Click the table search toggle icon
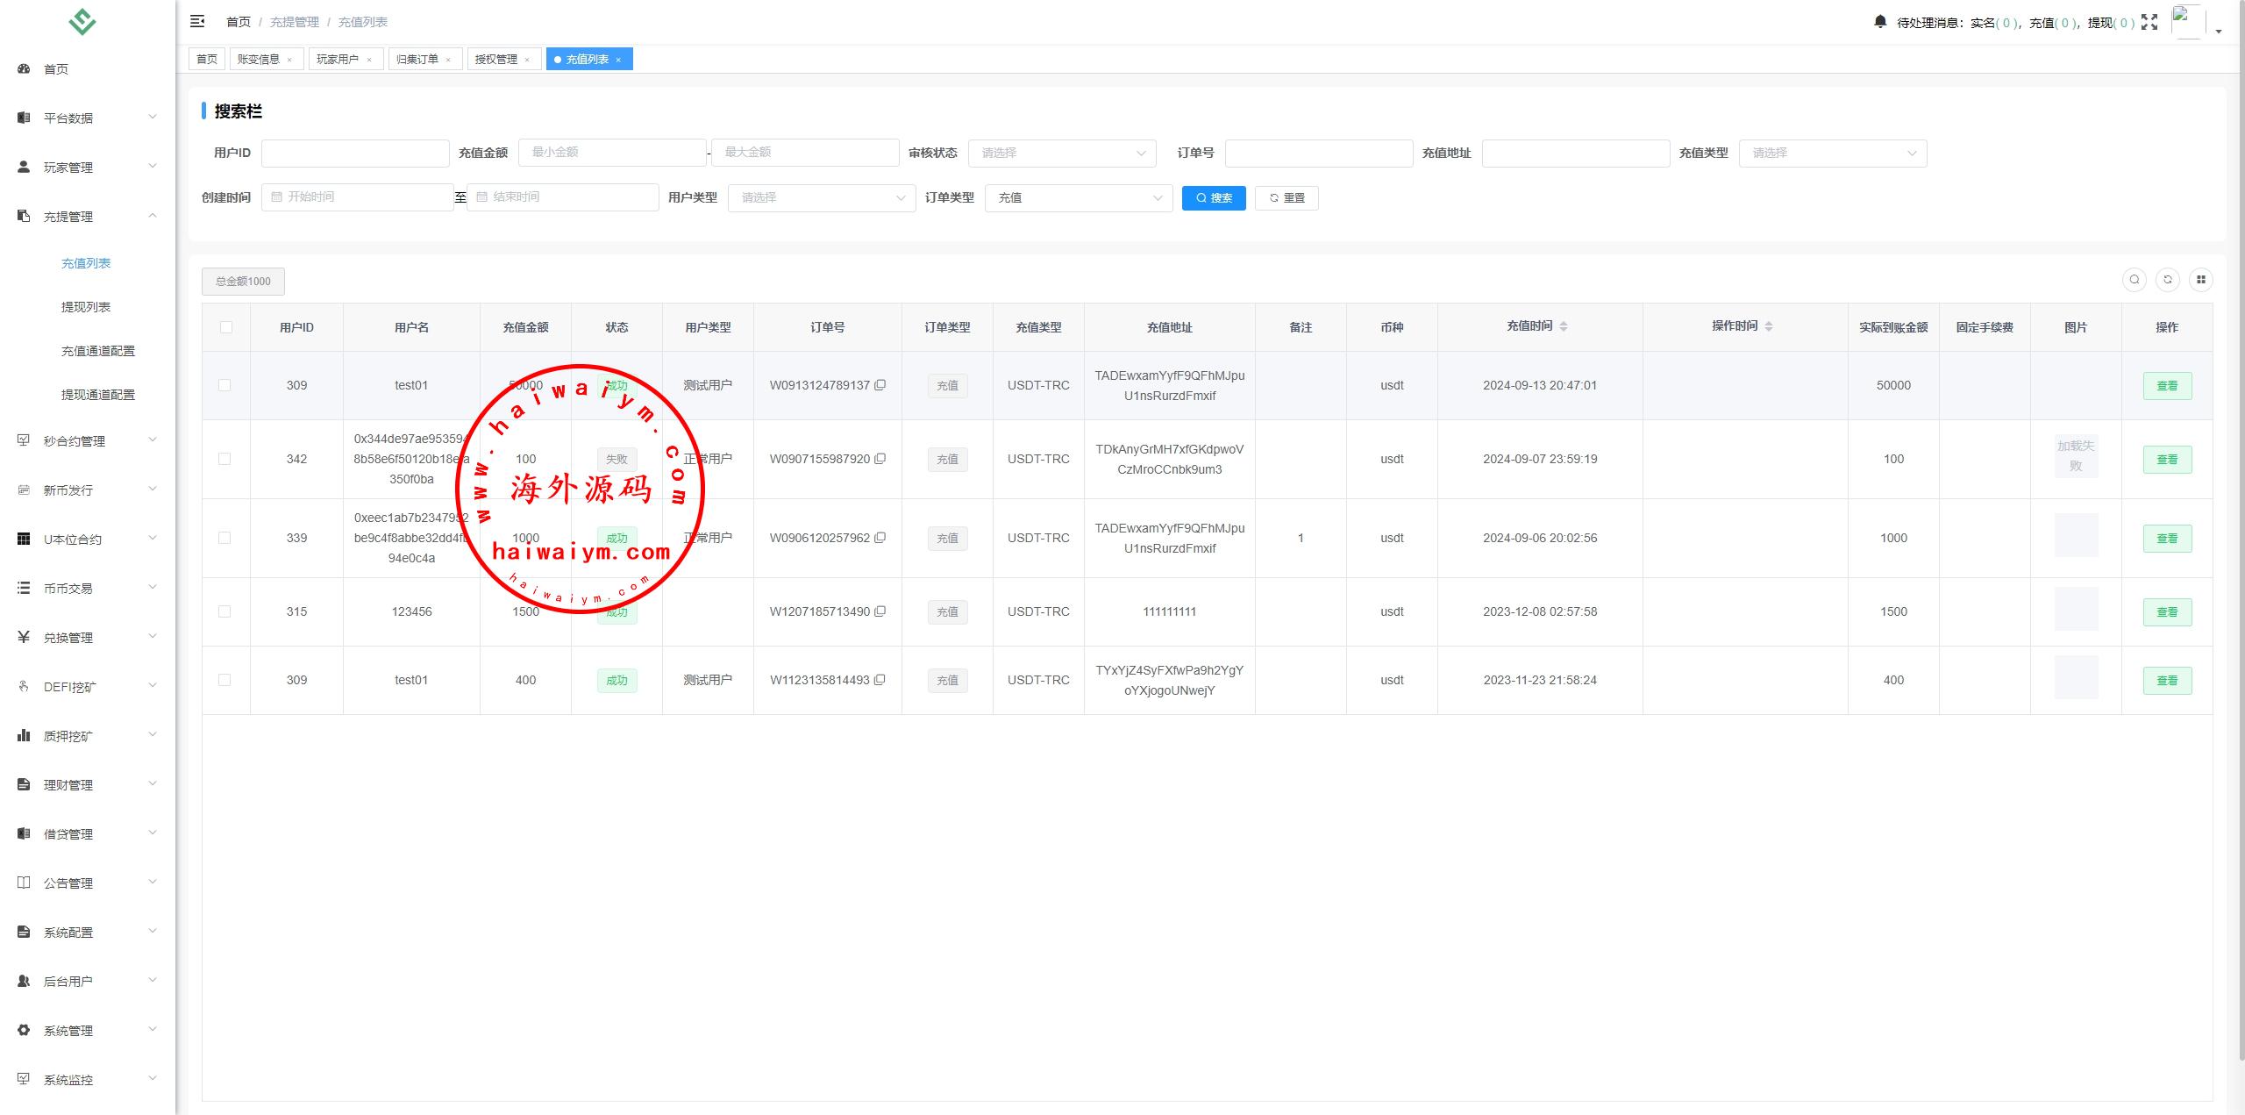This screenshot has height=1115, width=2245. (2135, 280)
